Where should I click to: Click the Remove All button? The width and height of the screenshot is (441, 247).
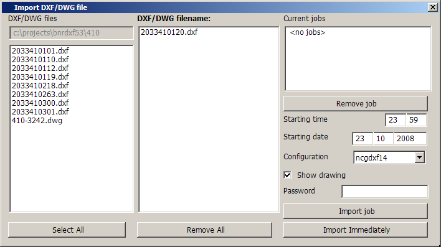pyautogui.click(x=204, y=230)
